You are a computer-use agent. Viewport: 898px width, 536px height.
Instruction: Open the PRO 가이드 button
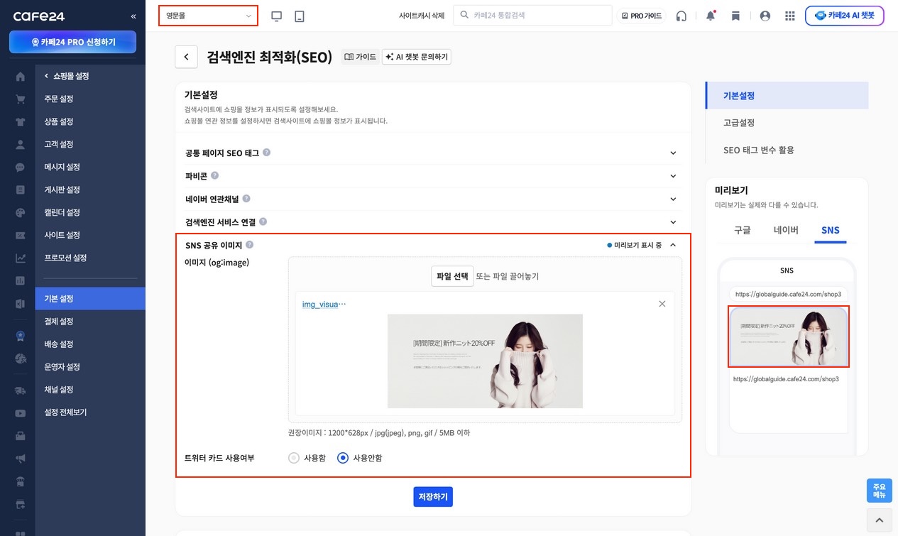pos(641,16)
